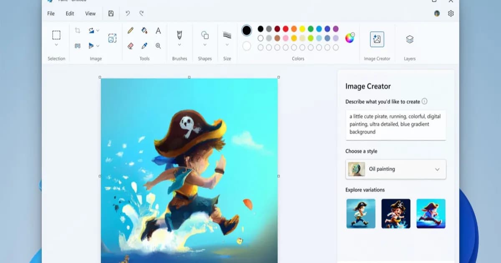Pick the pink color swatch
This screenshot has height=263, width=501.
point(286,38)
